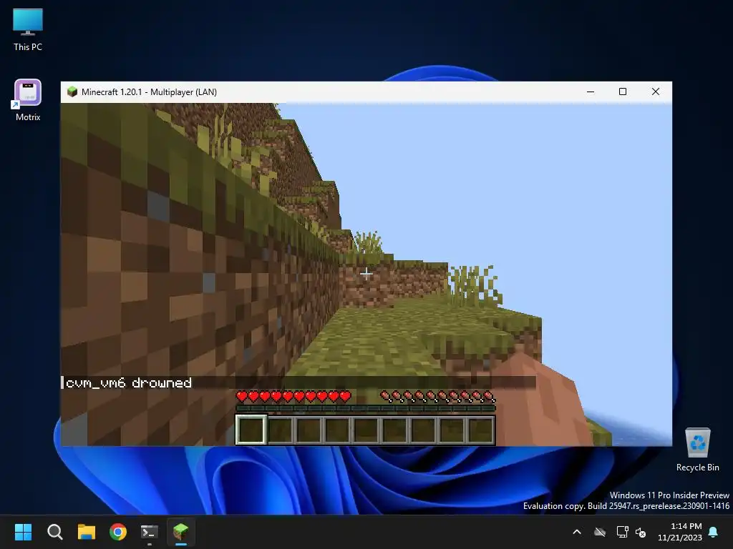
Task: Click the green experience bar
Action: point(366,408)
